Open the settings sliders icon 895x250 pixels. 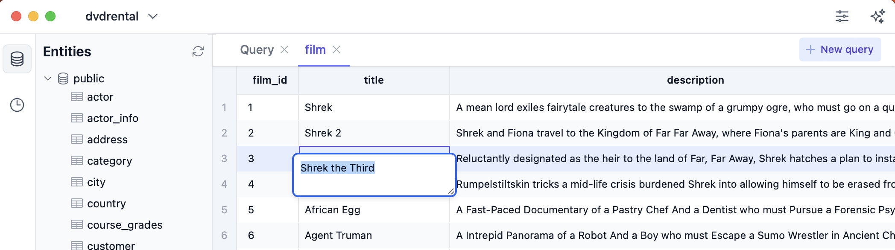pos(842,16)
